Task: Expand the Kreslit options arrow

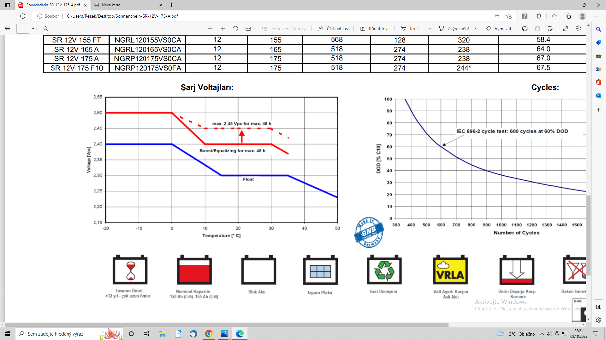Action: coord(430,29)
